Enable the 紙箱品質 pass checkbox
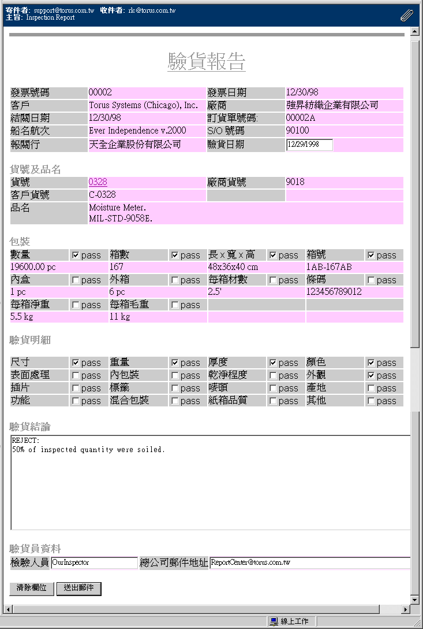 [x=273, y=401]
